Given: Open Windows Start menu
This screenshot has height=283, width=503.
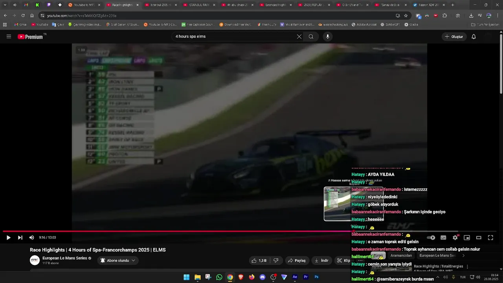Looking at the screenshot, I should click(x=186, y=277).
